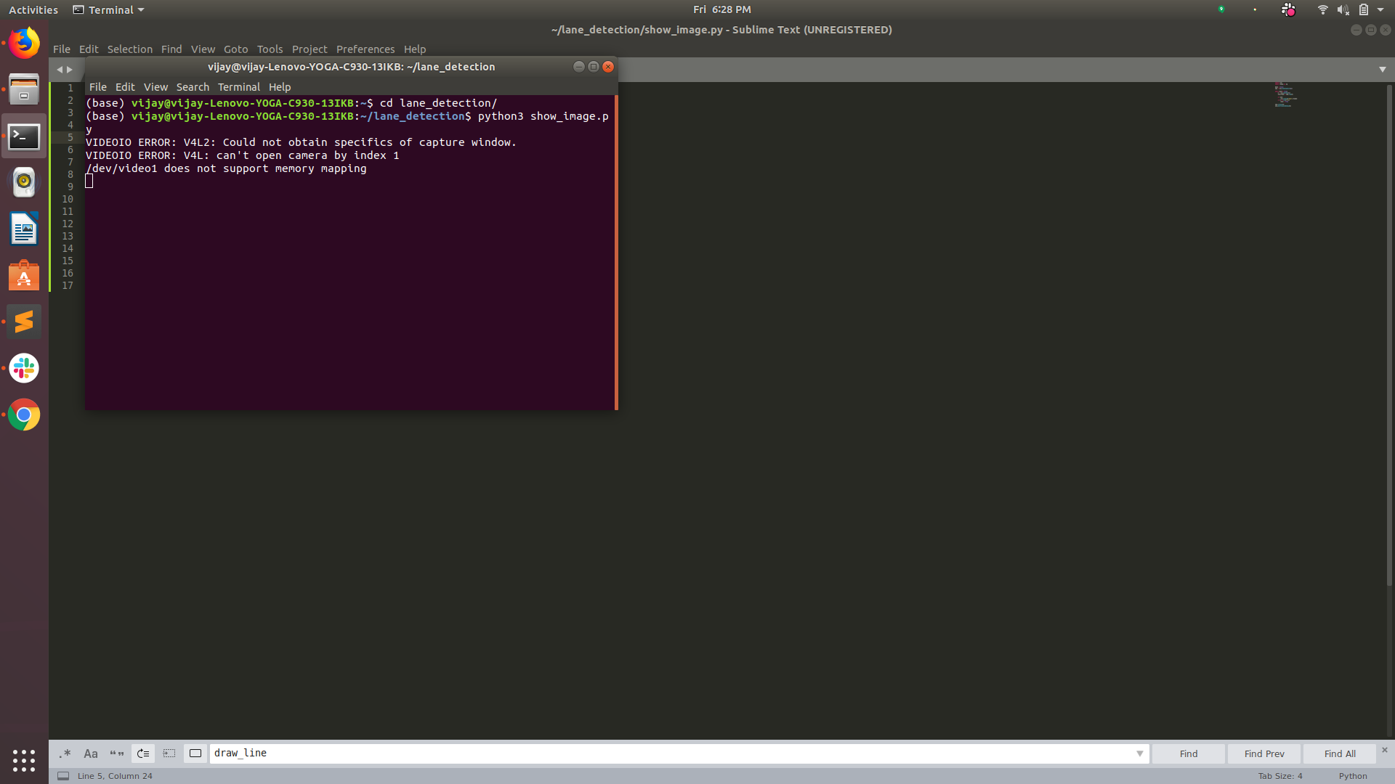Viewport: 1395px width, 784px height.
Task: Open the terminal window's View menu
Action: pos(155,87)
